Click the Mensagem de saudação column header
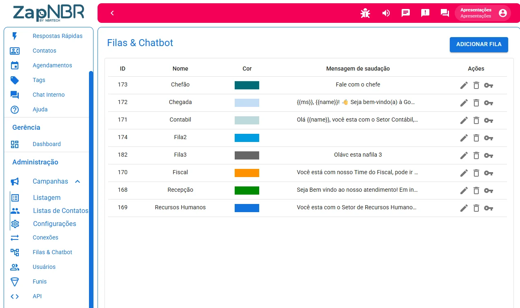 click(x=358, y=69)
